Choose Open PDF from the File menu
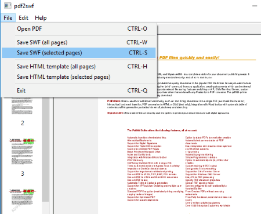The height and width of the screenshot is (214, 261). 79,29
